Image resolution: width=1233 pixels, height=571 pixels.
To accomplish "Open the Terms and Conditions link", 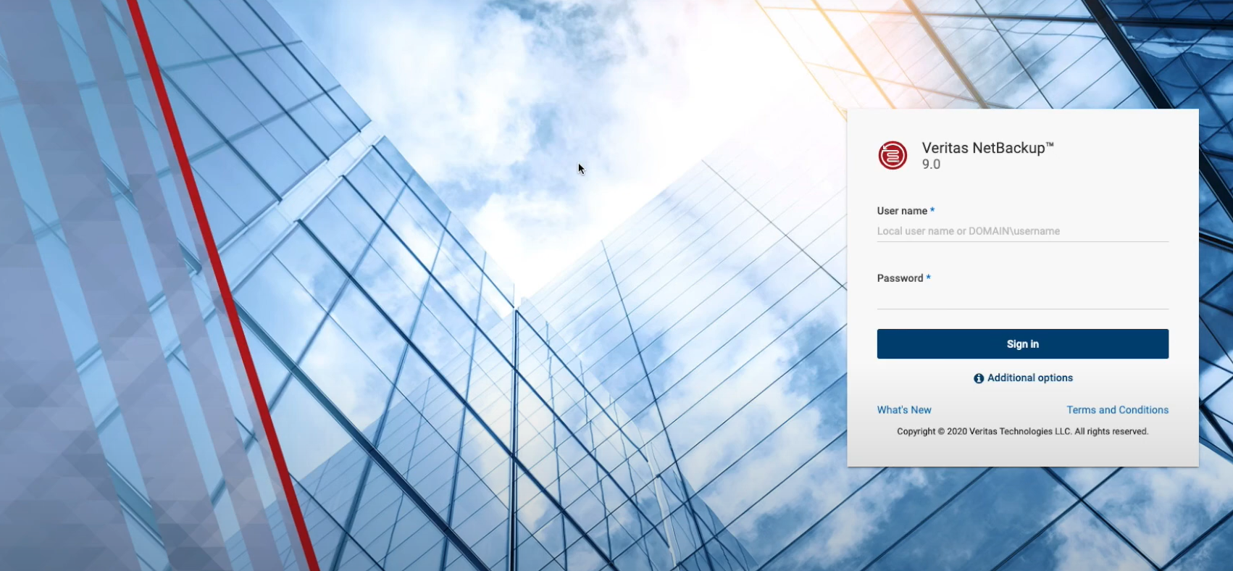I will (x=1117, y=409).
